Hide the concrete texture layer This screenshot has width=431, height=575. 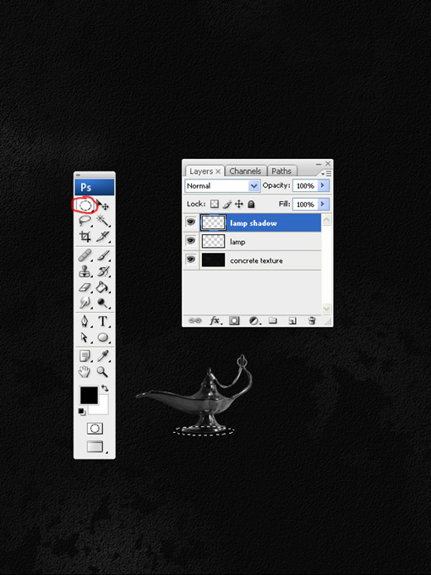191,260
